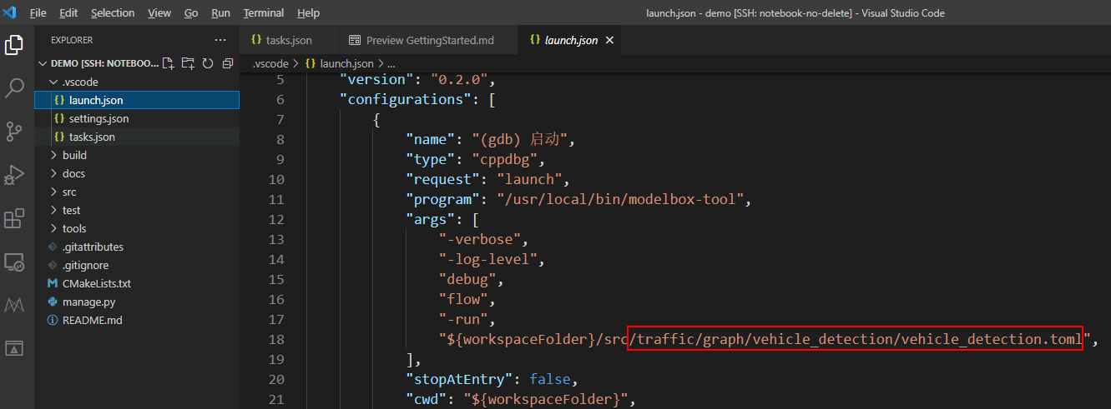The image size is (1111, 409).
Task: Click the launch.json breadcrumb segment
Action: point(339,63)
